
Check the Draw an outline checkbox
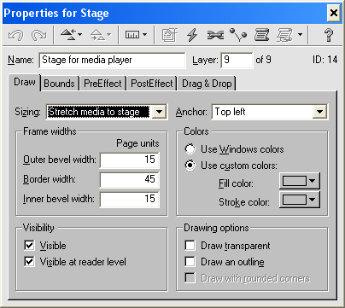click(x=190, y=261)
